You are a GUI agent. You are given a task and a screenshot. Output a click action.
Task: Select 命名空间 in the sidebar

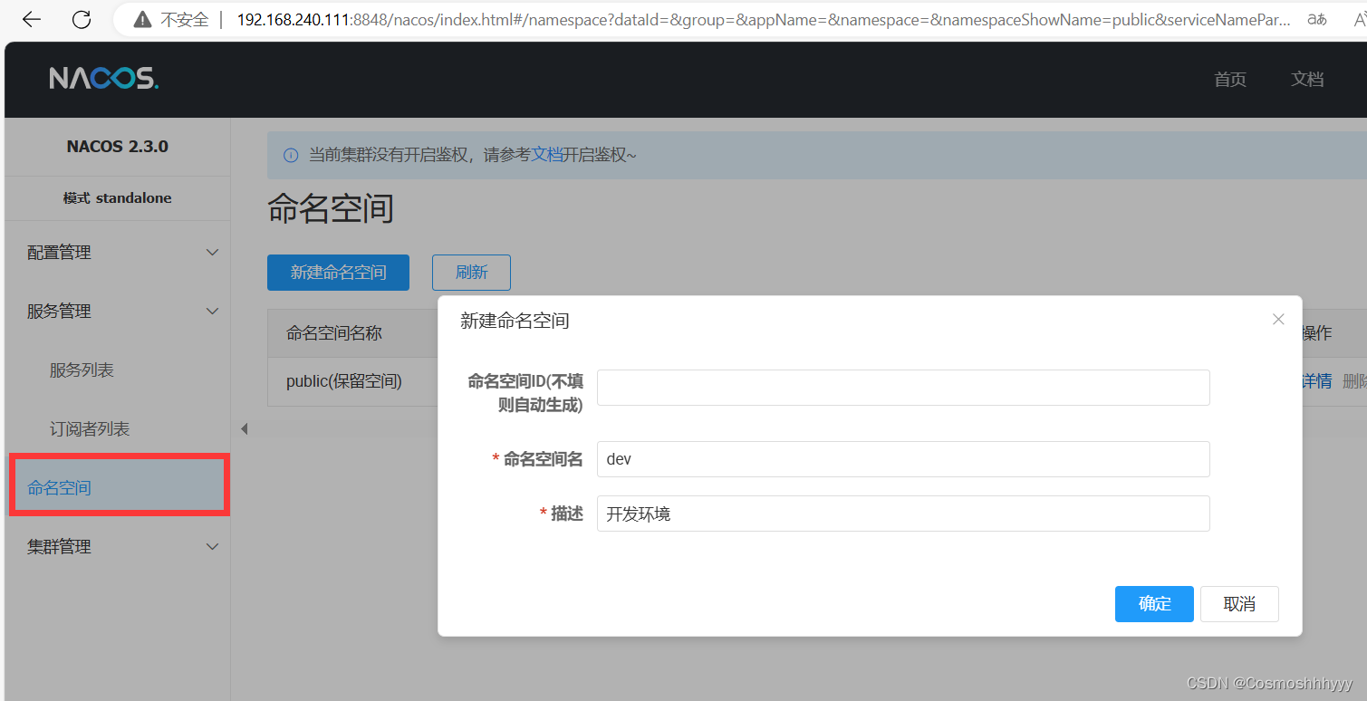point(119,487)
